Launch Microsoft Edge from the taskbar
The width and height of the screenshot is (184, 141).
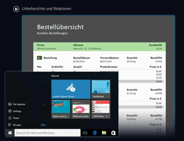tap(95, 133)
